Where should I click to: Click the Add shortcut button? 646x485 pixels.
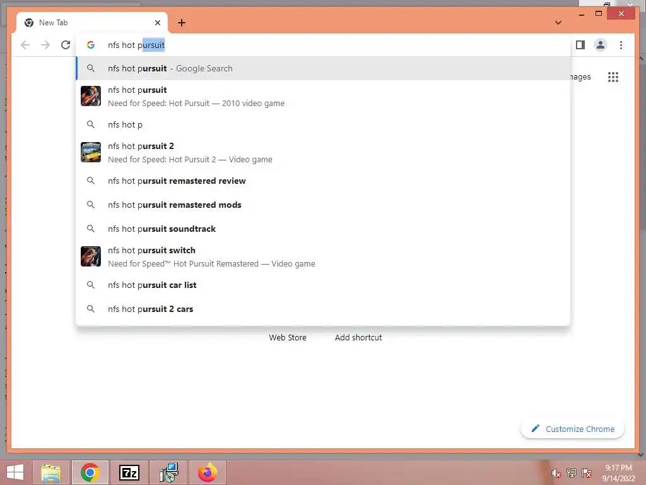[358, 337]
